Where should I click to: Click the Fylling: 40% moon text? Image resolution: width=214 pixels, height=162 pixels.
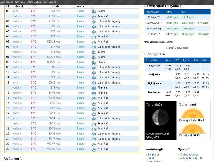click(152, 137)
